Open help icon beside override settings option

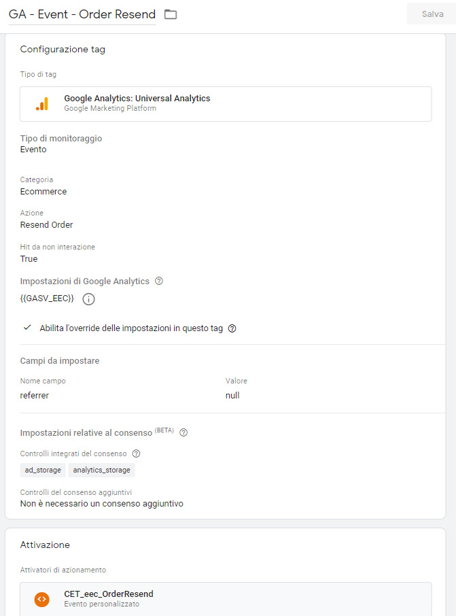click(x=232, y=328)
